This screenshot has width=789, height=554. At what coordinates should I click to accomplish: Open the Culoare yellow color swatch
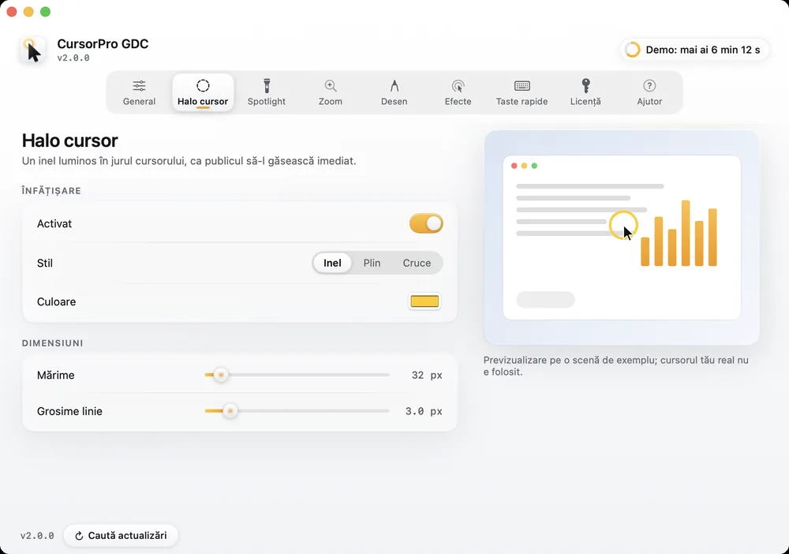click(424, 301)
